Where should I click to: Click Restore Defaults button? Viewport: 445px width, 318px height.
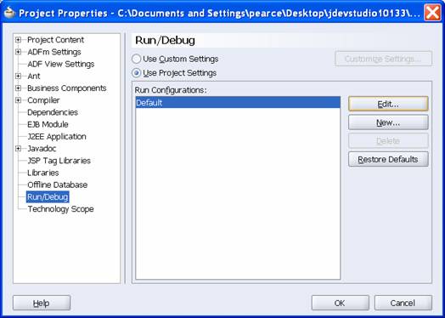(388, 159)
